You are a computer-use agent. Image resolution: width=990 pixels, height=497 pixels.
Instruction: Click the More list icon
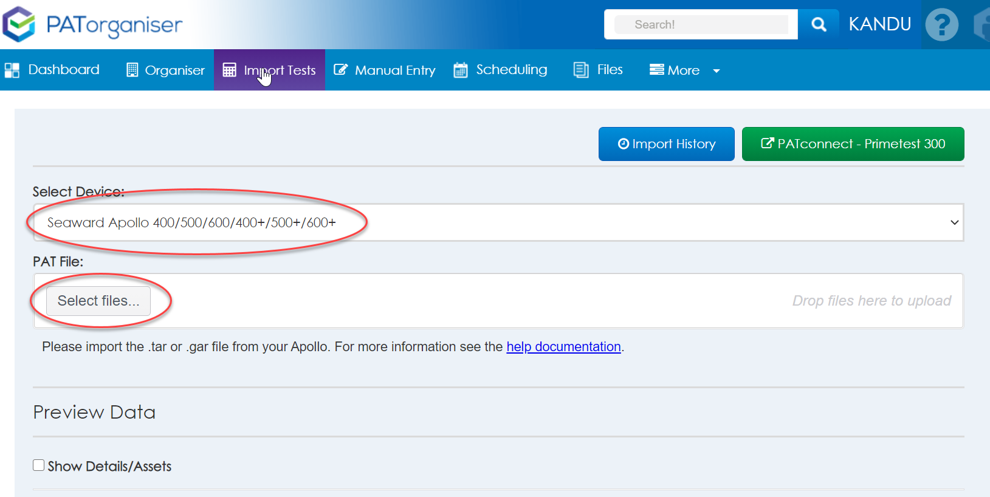(x=656, y=70)
